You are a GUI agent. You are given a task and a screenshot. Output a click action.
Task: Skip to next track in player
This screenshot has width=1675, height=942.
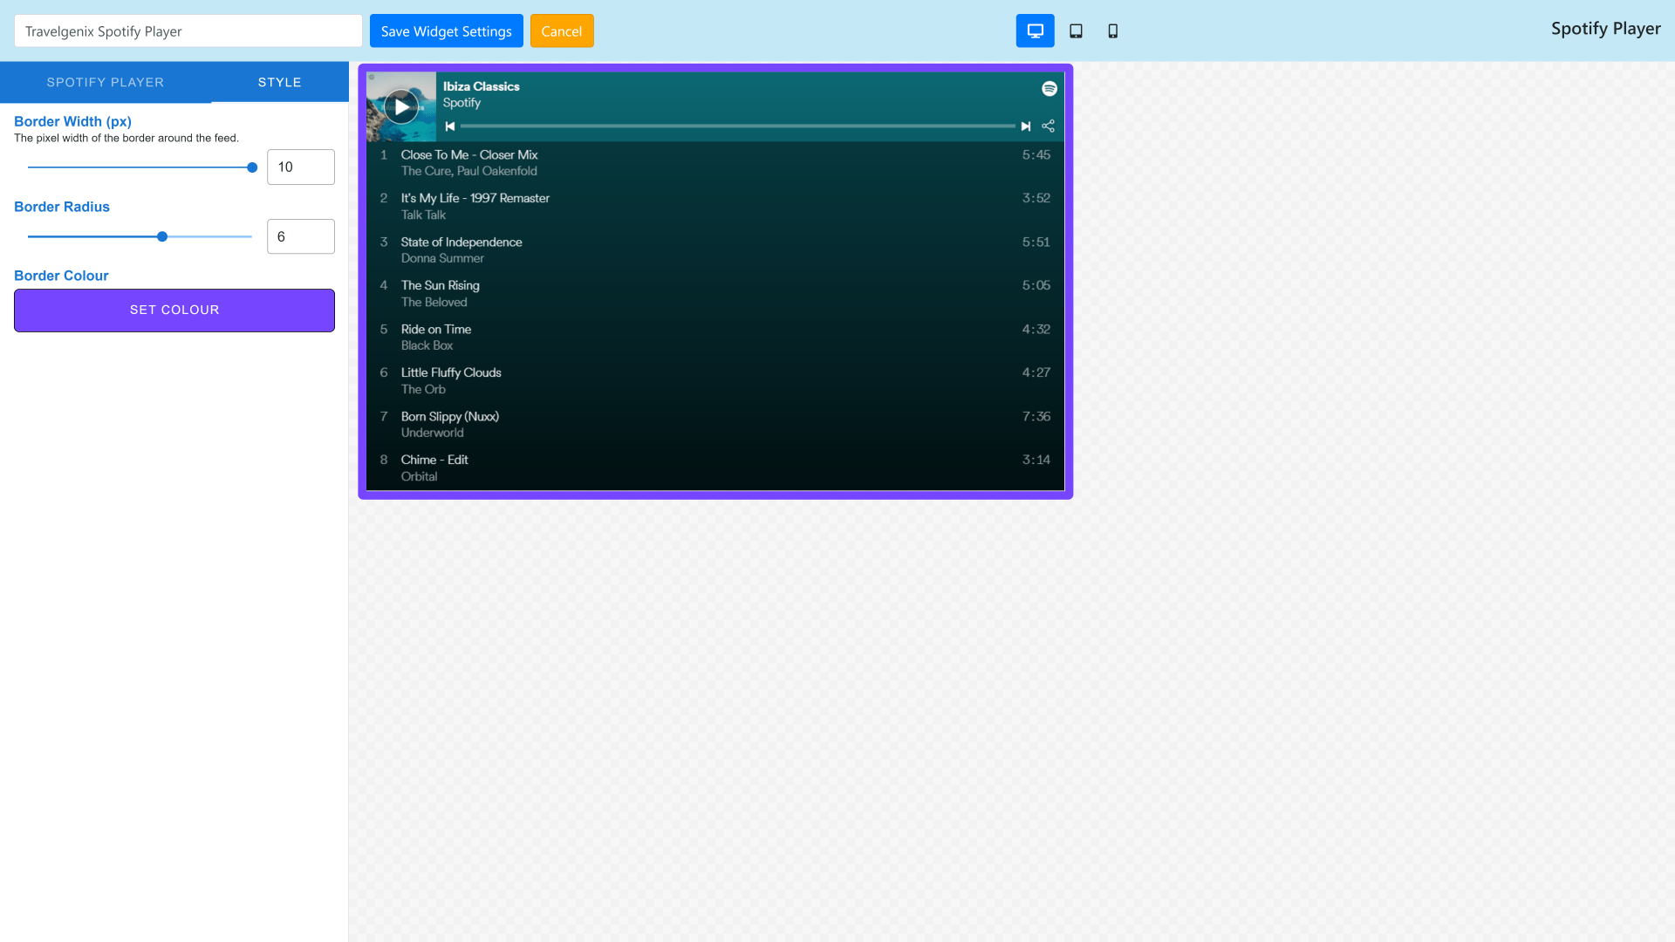(1026, 126)
